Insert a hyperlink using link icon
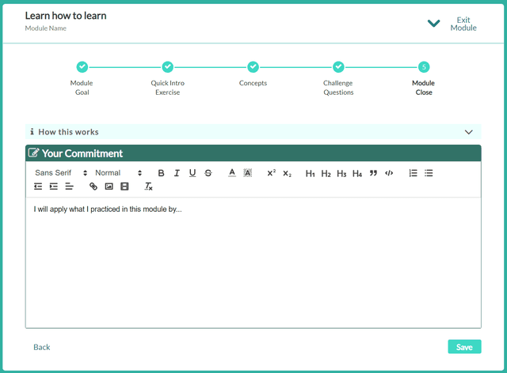The height and width of the screenshot is (373, 507). tap(93, 186)
